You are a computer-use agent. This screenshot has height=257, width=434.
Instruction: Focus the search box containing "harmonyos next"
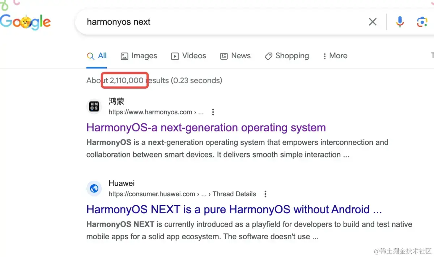[x=217, y=22]
